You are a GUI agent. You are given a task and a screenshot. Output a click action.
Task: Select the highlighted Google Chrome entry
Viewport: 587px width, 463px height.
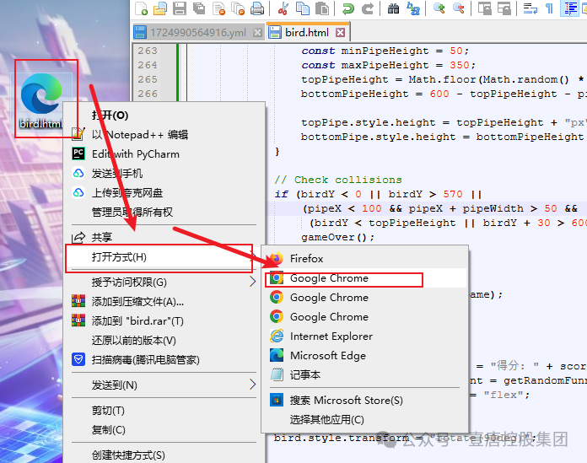click(365, 278)
